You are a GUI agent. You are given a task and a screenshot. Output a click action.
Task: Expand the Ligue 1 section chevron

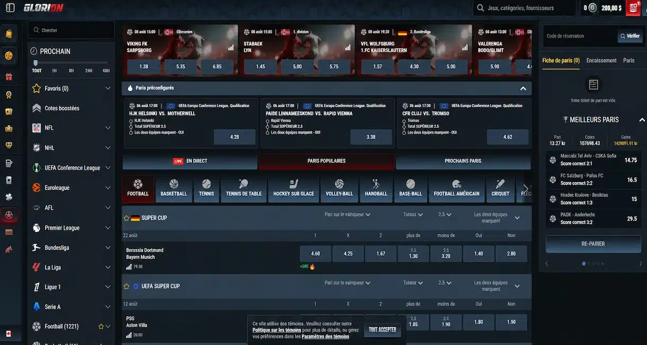[108, 287]
